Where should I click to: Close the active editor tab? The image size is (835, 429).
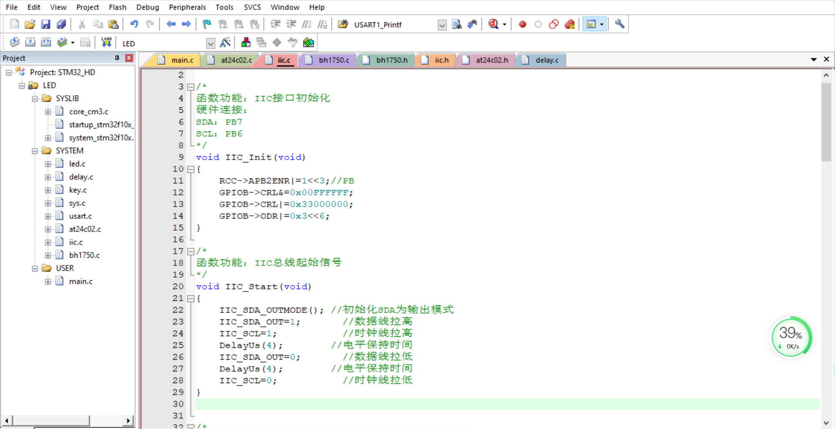[x=827, y=59]
